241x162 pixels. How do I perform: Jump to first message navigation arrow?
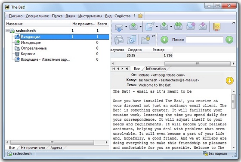point(114,69)
